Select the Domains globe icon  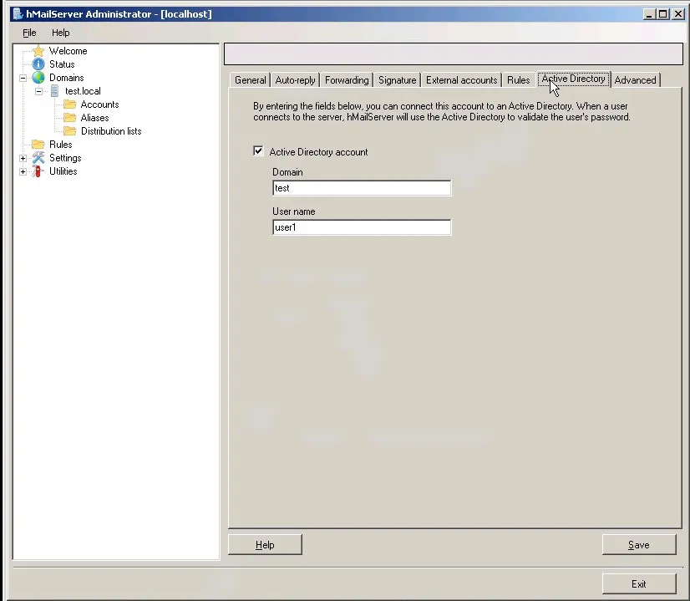point(38,77)
